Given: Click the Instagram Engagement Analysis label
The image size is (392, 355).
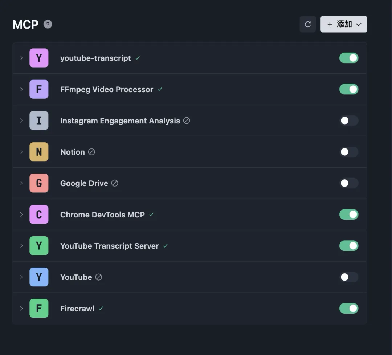Looking at the screenshot, I should coord(120,121).
